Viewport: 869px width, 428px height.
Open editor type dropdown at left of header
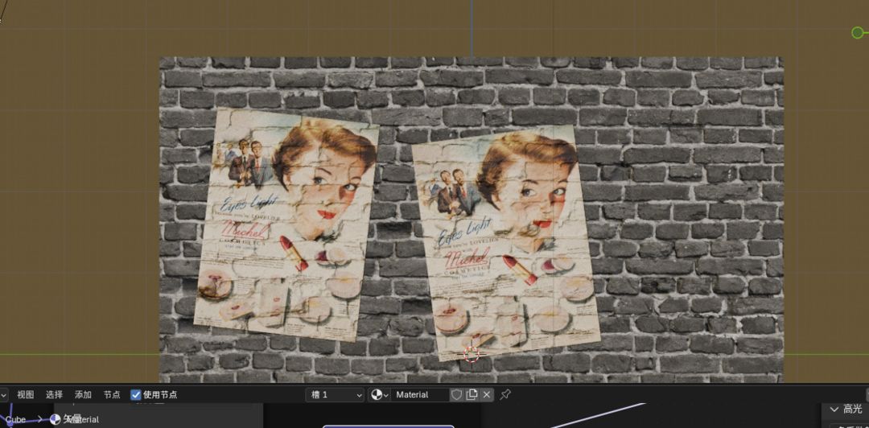pyautogui.click(x=3, y=395)
